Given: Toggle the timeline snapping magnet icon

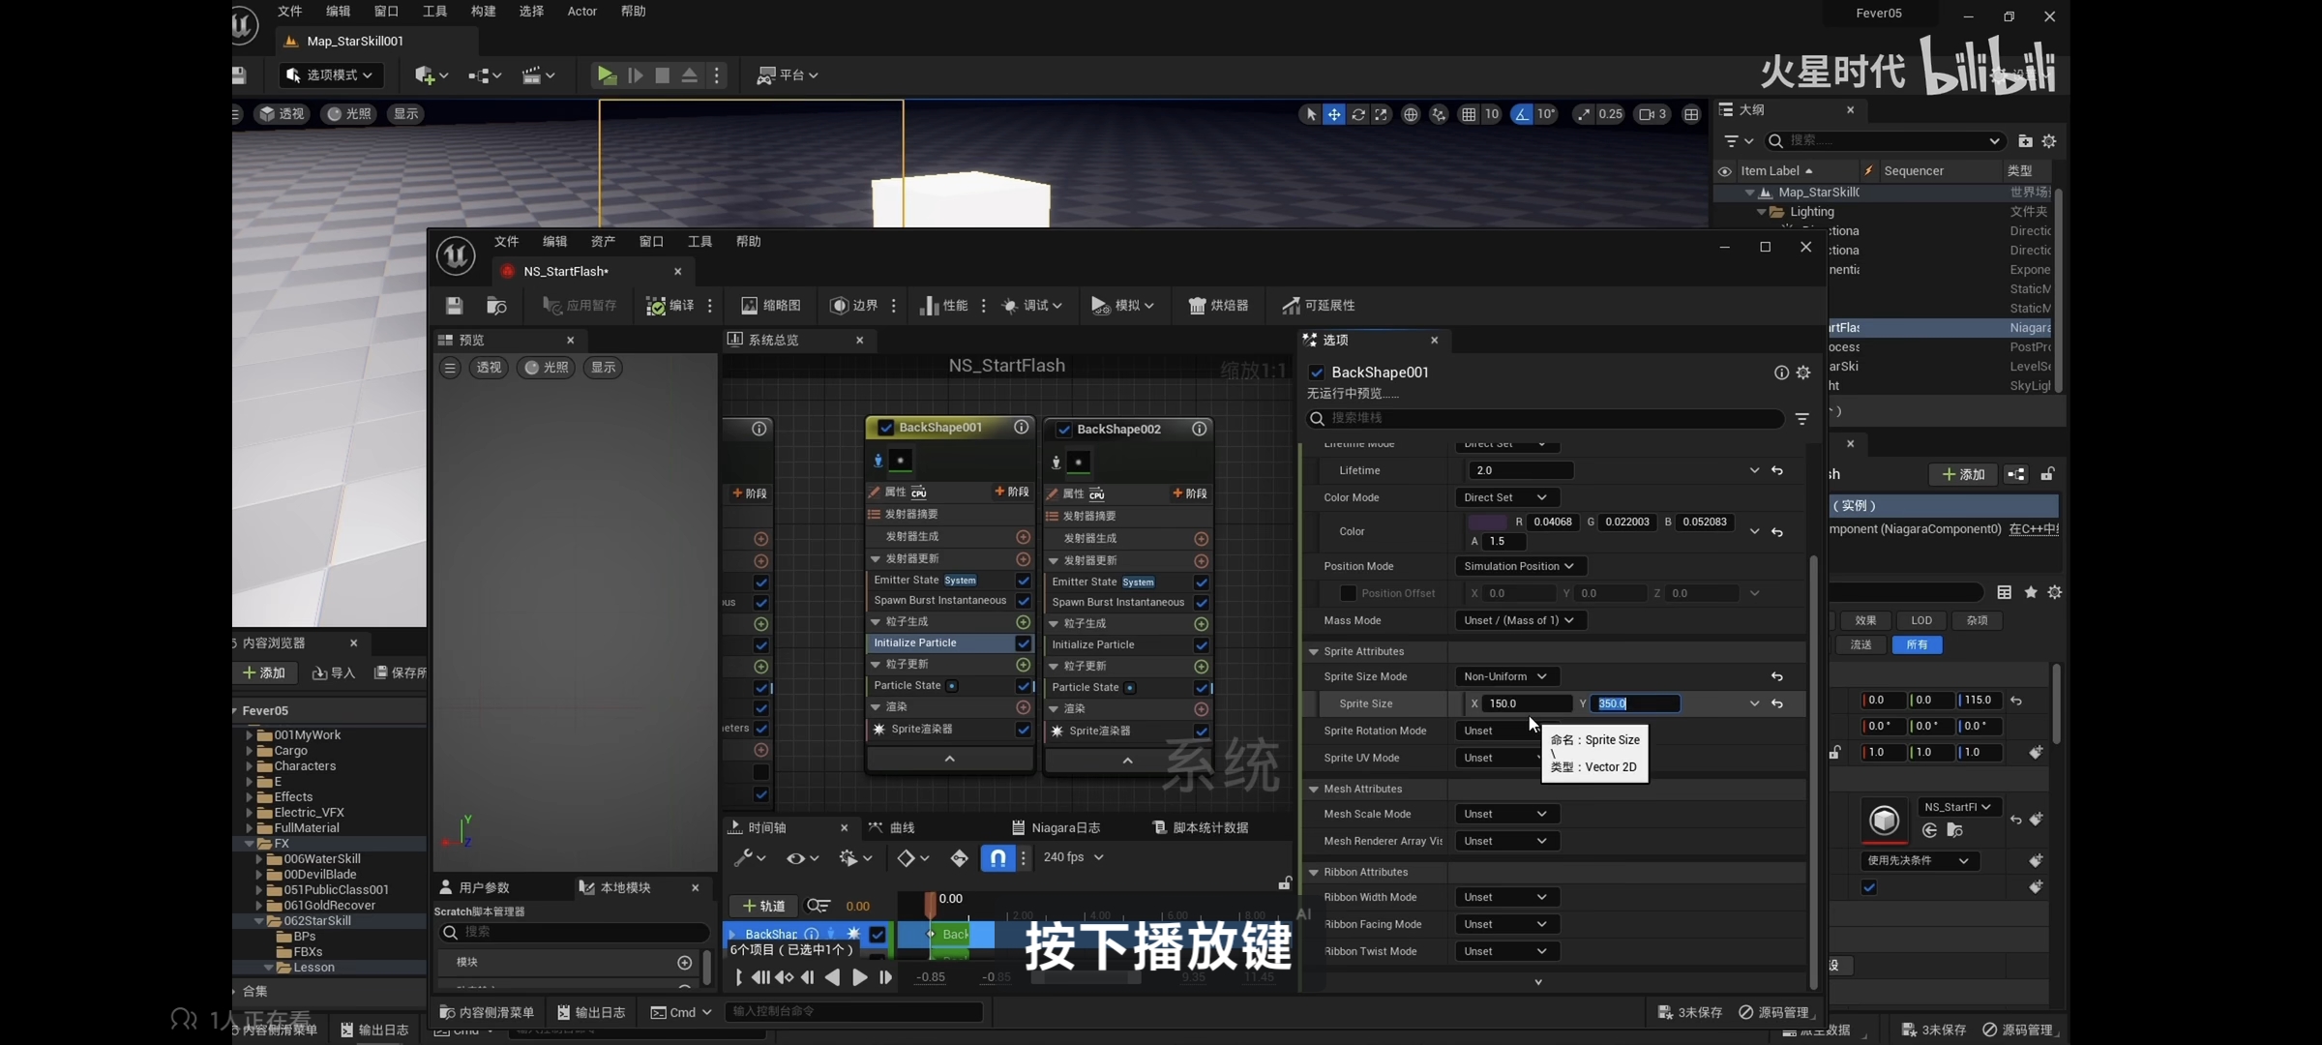Looking at the screenshot, I should click(x=997, y=857).
